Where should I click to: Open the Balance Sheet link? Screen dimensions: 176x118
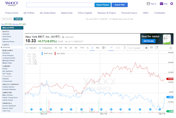(x=8, y=108)
